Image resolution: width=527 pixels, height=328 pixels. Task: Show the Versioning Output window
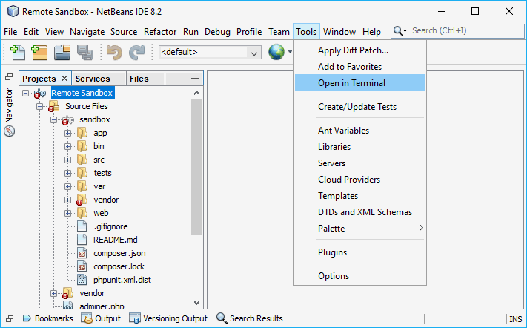(169, 318)
